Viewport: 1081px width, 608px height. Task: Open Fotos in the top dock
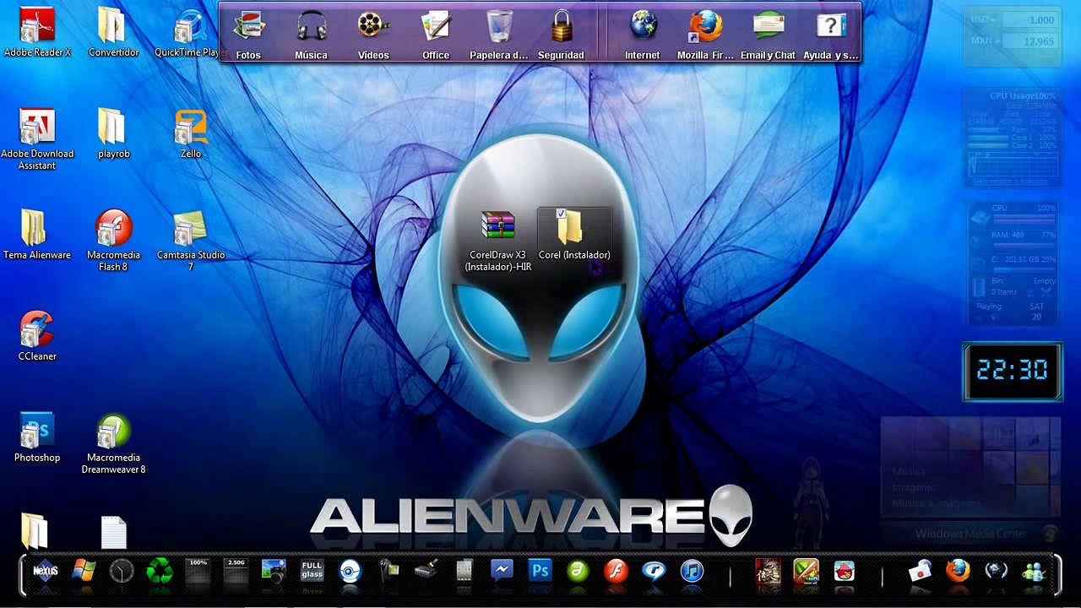(248, 35)
